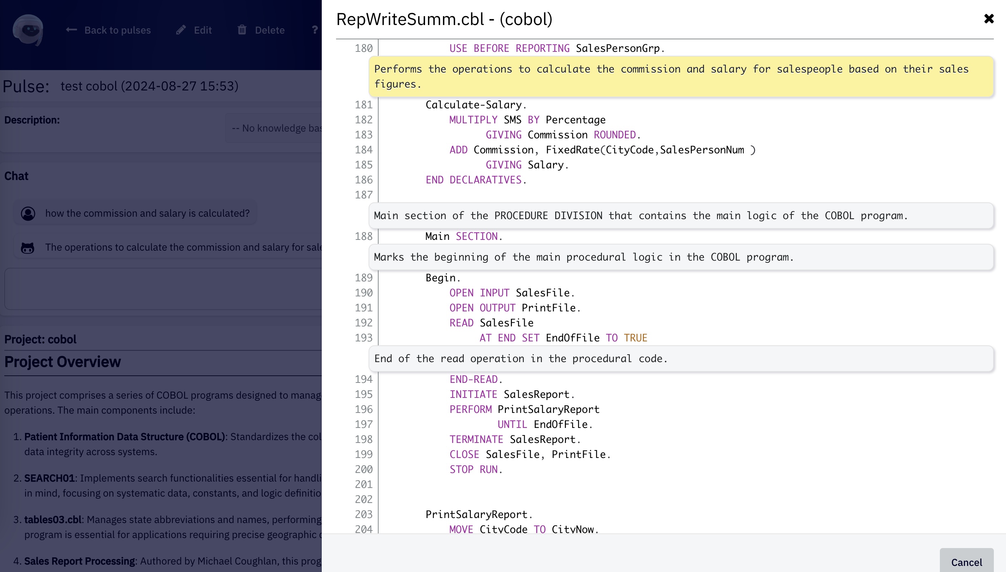Click the Edit pencil icon
Screen dimensions: 1006x572
click(181, 30)
